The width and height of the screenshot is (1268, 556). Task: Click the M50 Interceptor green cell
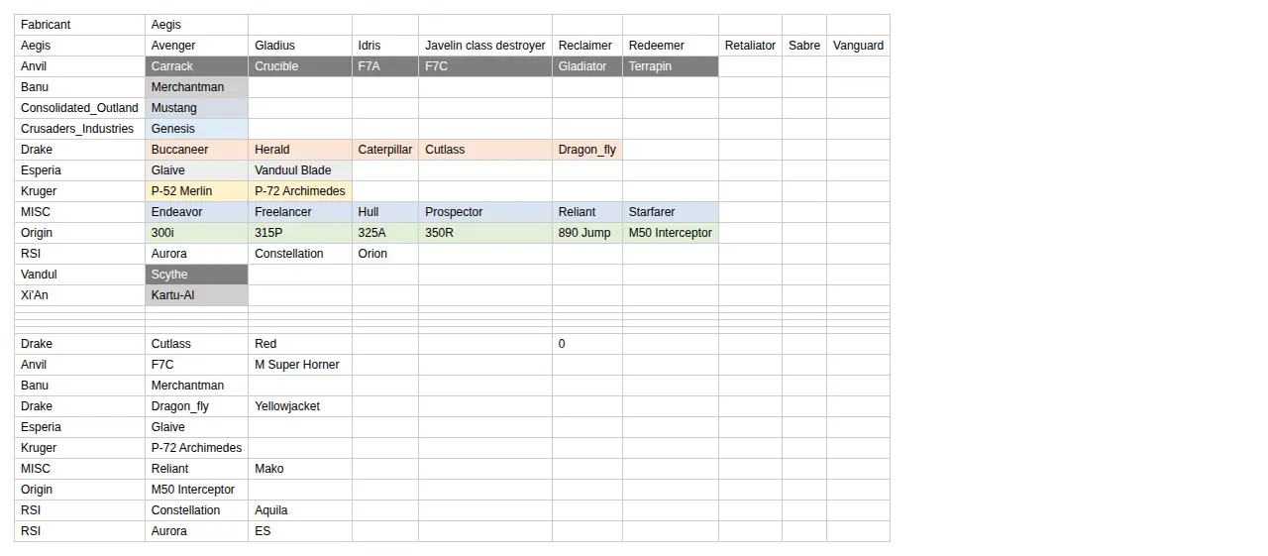(x=671, y=233)
